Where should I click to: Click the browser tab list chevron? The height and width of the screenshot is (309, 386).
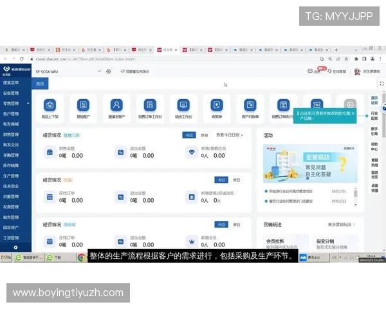point(356,50)
